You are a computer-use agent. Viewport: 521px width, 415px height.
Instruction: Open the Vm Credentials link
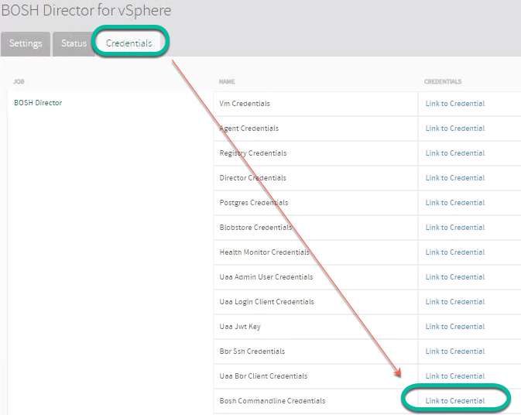tap(454, 104)
